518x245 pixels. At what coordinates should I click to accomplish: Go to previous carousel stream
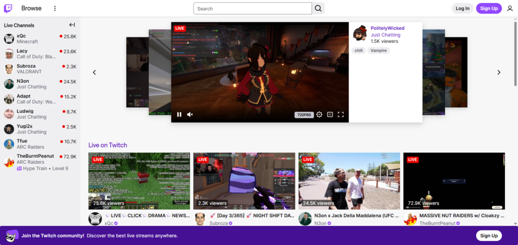coord(94,72)
